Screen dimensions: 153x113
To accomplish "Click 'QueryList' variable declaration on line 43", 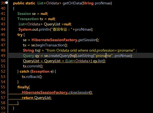I will point(52,24).
